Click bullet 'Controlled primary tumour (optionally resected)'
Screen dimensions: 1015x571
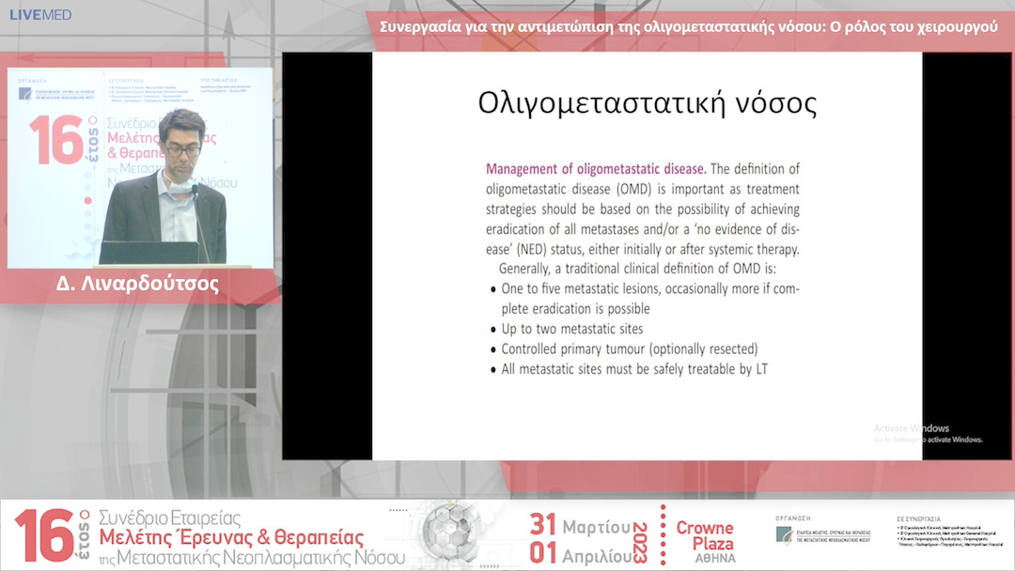(630, 348)
